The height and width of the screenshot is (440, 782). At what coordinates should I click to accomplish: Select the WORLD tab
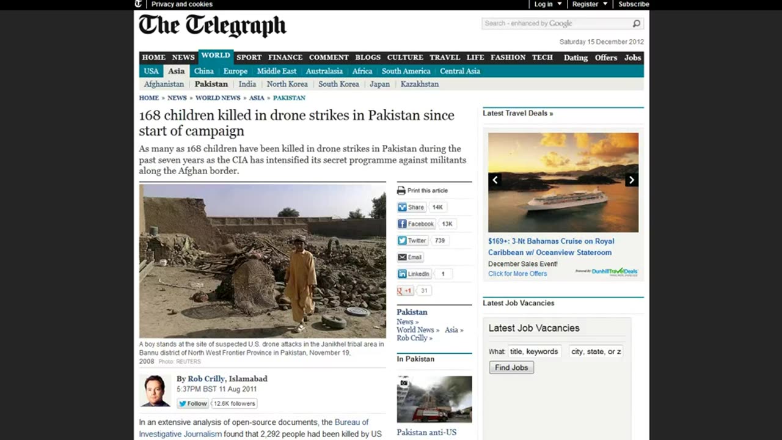pos(216,56)
